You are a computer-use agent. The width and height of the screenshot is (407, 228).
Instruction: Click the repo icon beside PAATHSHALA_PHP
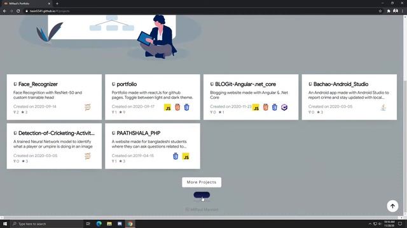coord(113,133)
